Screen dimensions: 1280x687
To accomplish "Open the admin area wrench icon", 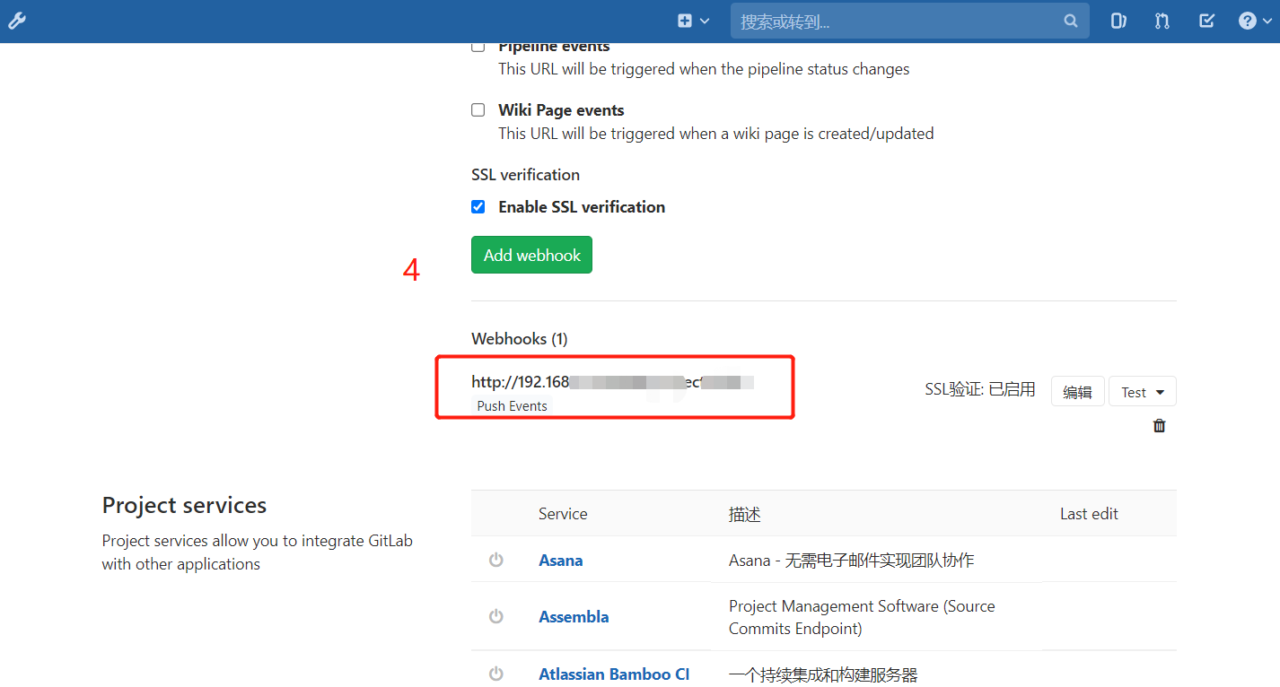I will click(x=17, y=21).
